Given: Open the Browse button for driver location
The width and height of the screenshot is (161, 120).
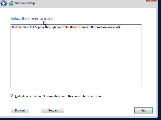Looking at the screenshot, I should pyautogui.click(x=20, y=110).
